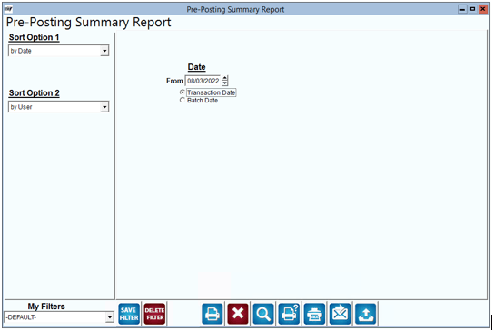Click the Delete Filter button
The height and width of the screenshot is (331, 494).
tap(154, 314)
